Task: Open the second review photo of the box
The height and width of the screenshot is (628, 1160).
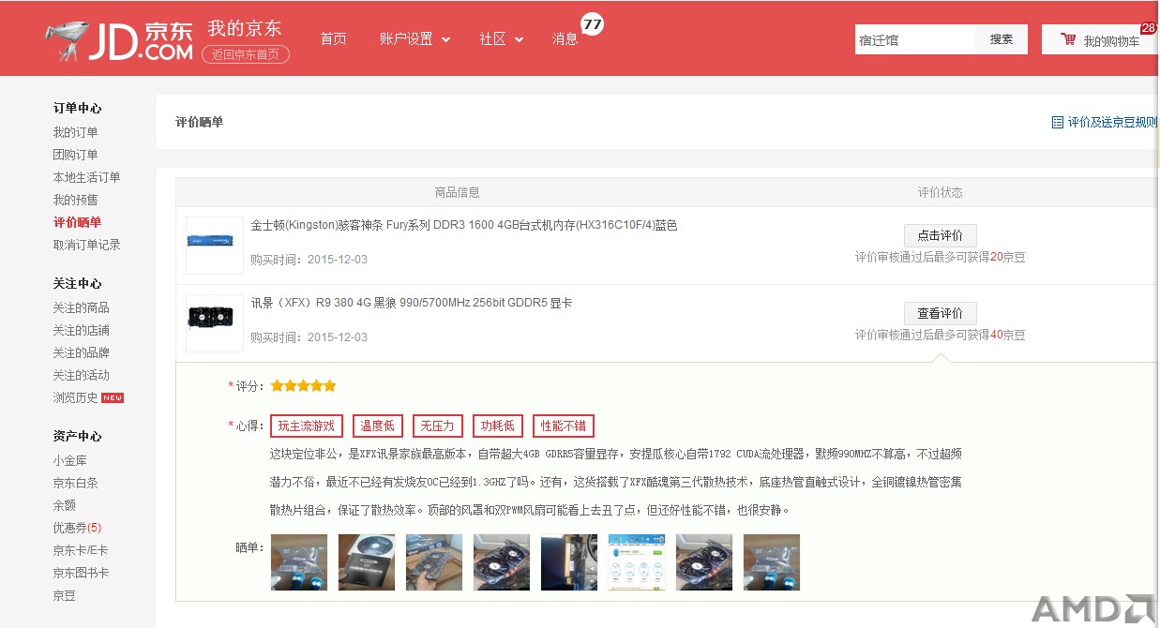Action: (x=367, y=562)
